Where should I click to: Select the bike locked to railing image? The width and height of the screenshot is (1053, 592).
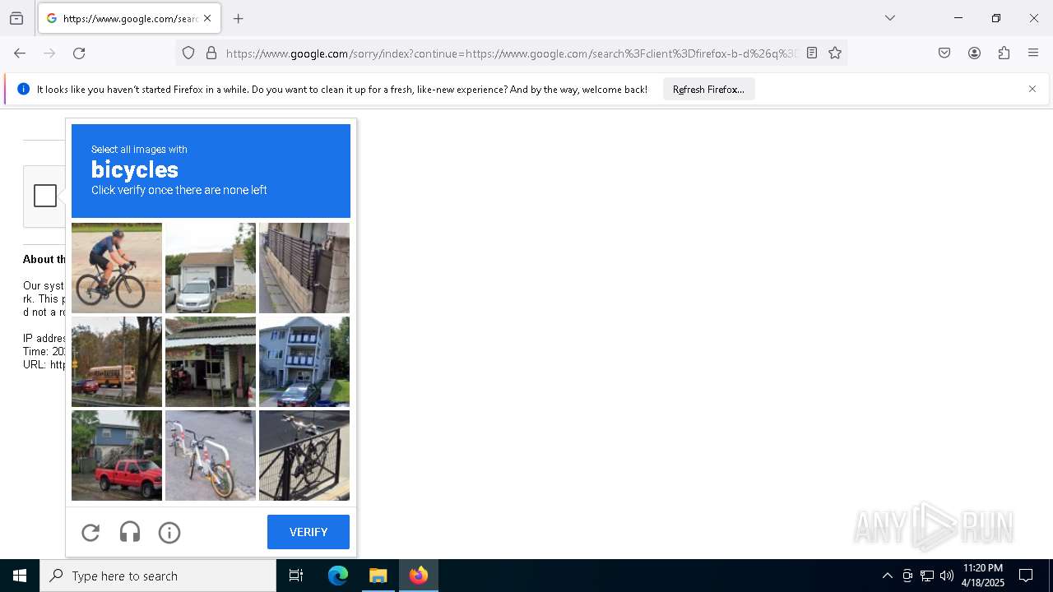[x=304, y=456]
